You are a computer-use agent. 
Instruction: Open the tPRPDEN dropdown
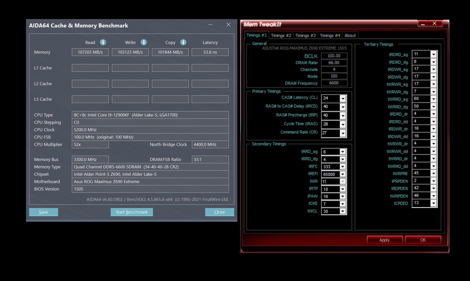click(434, 181)
